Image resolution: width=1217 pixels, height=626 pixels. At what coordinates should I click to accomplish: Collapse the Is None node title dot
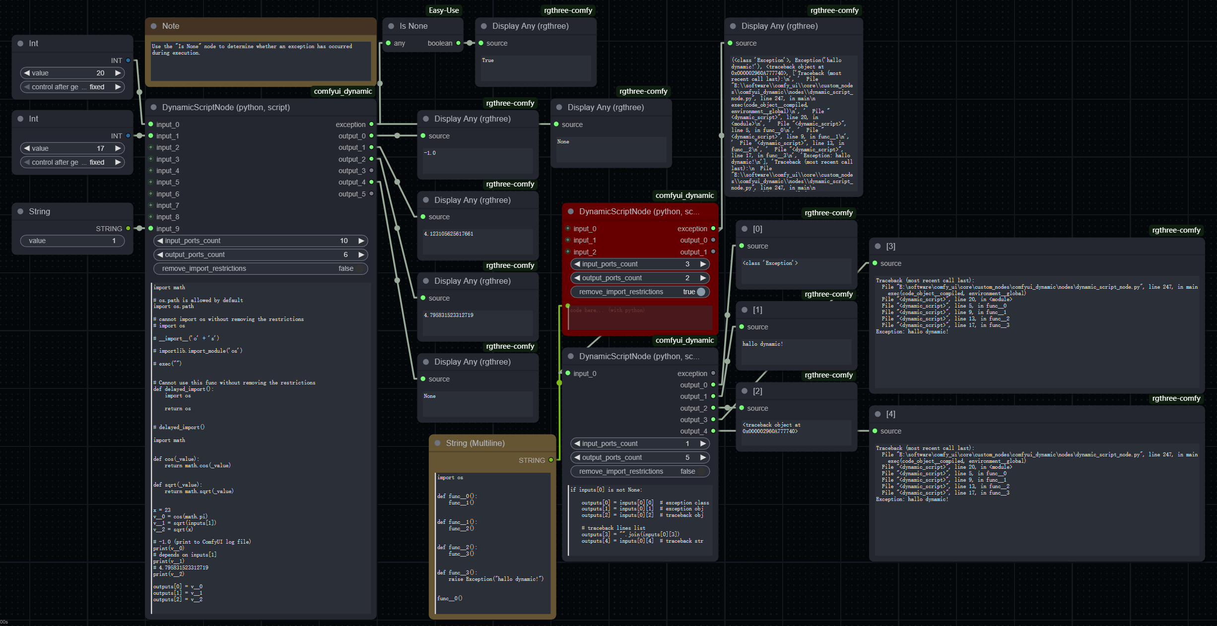(x=391, y=26)
